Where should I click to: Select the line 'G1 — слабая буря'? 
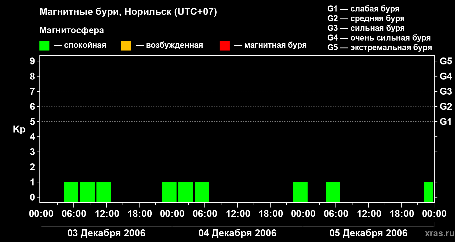coord(363,9)
